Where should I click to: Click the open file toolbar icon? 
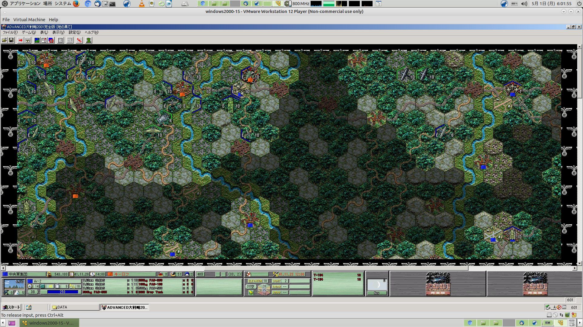click(x=4, y=40)
